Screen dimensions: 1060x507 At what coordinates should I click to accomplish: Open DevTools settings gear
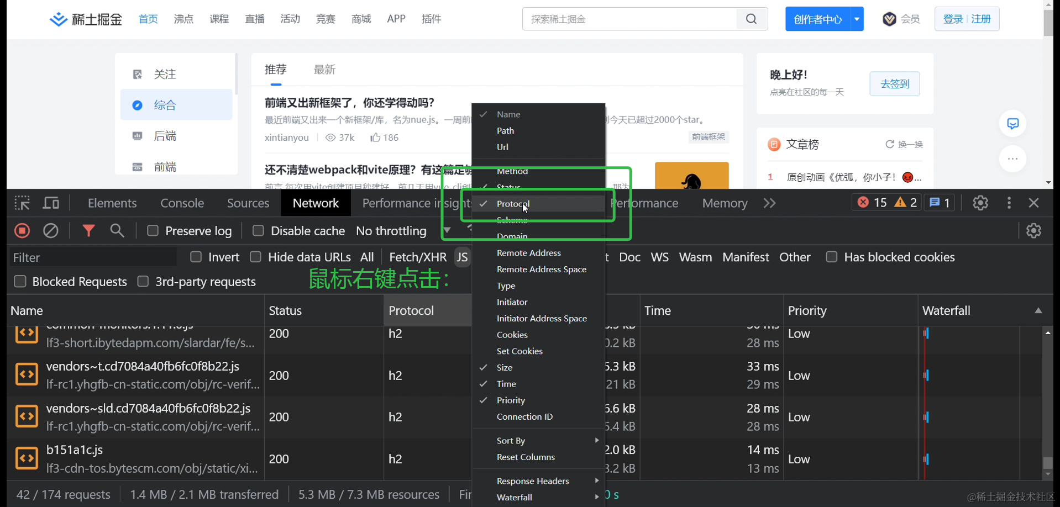pos(980,203)
